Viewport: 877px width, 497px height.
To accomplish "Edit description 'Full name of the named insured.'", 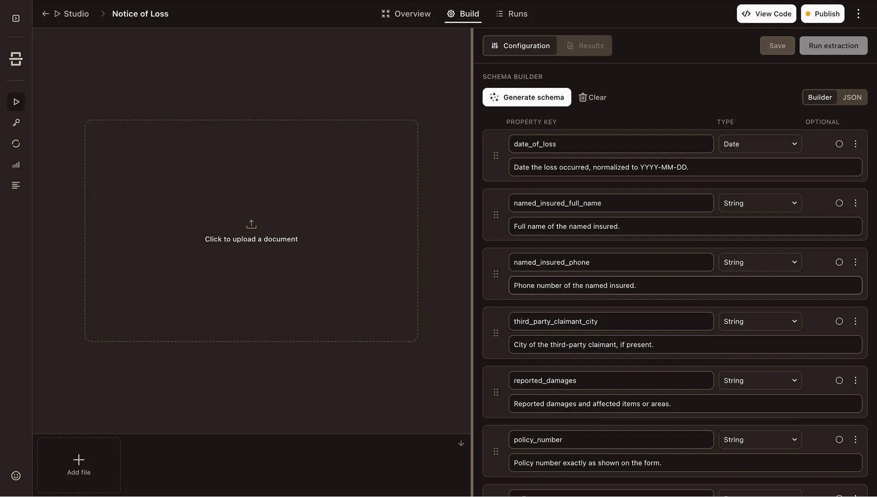I will click(x=685, y=226).
